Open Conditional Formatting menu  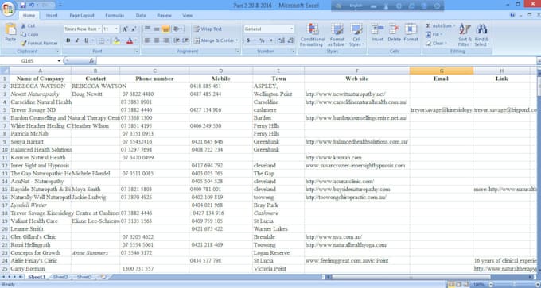click(313, 35)
